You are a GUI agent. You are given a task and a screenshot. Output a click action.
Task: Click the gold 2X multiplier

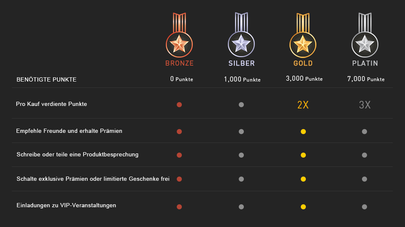click(x=303, y=105)
